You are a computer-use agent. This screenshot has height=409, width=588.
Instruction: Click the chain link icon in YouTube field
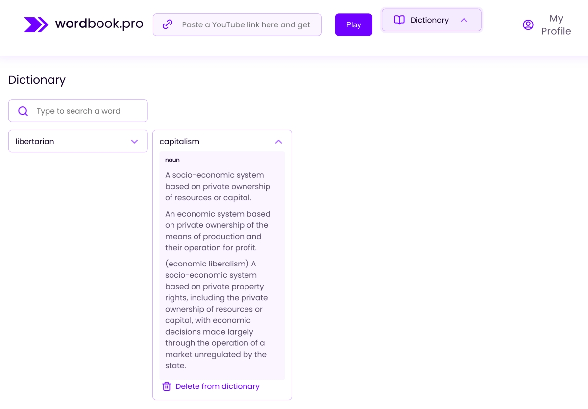168,24
